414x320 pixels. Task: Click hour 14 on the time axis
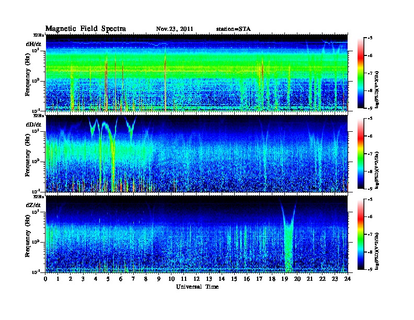tap(222, 279)
